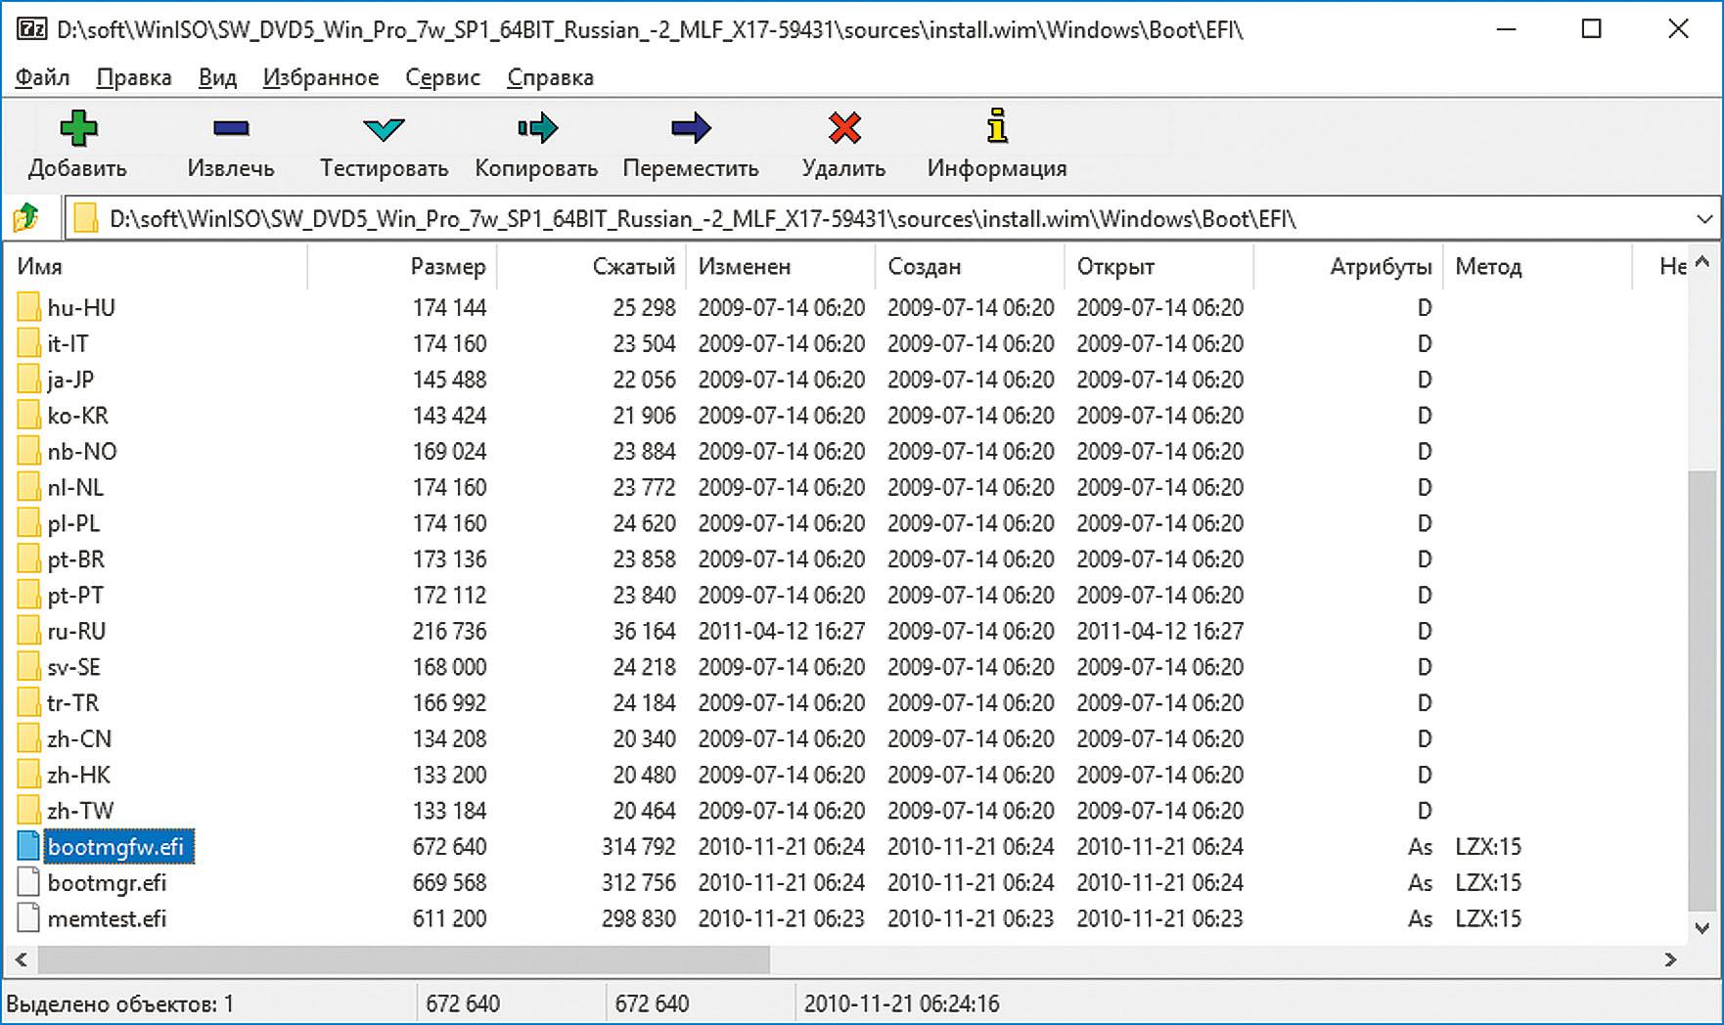This screenshot has height=1025, width=1724.
Task: Go up one folder level icon
Action: pyautogui.click(x=26, y=218)
